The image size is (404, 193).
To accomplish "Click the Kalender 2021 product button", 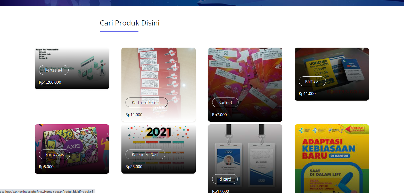I will coord(145,154).
